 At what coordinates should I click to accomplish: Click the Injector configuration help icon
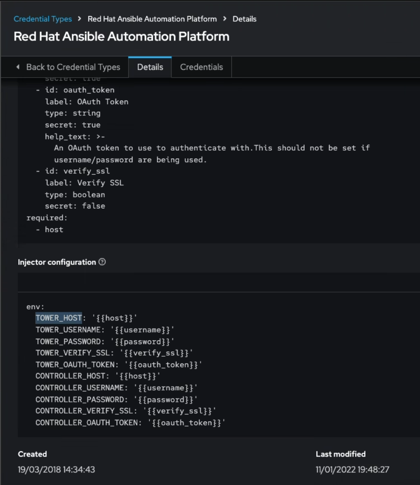point(102,262)
